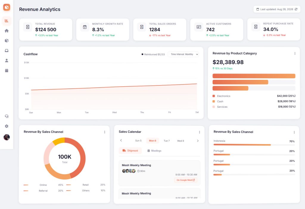305x209 pixels.
Task: Click the second Mesh Weekly Meeting card
Action: click(159, 194)
